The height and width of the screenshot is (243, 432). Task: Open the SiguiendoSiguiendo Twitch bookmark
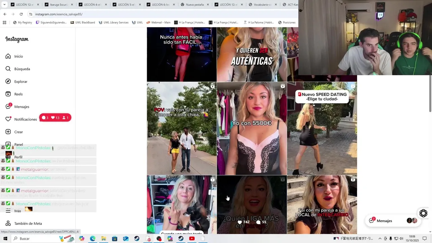[51, 23]
